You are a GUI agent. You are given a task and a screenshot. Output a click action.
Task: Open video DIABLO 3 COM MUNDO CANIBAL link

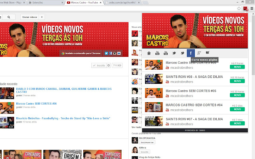tap(64, 90)
